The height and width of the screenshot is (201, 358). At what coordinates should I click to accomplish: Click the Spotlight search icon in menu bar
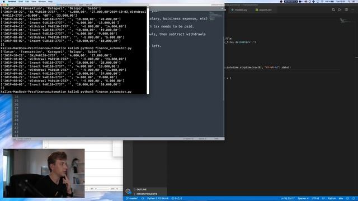tap(349, 1)
